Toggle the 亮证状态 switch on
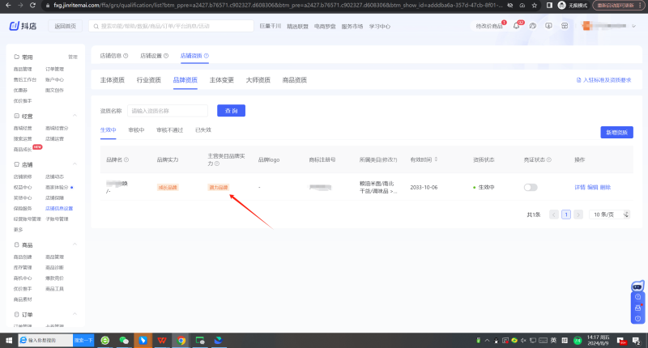648x348 pixels. pos(531,188)
